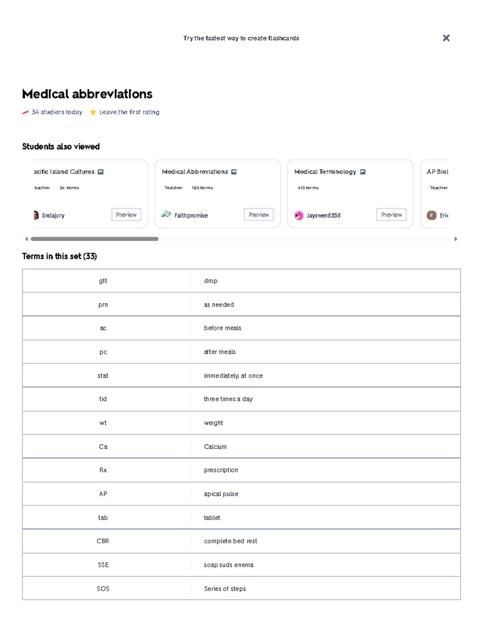Select the gtt term row
This screenshot has width=483, height=625.
[242, 281]
